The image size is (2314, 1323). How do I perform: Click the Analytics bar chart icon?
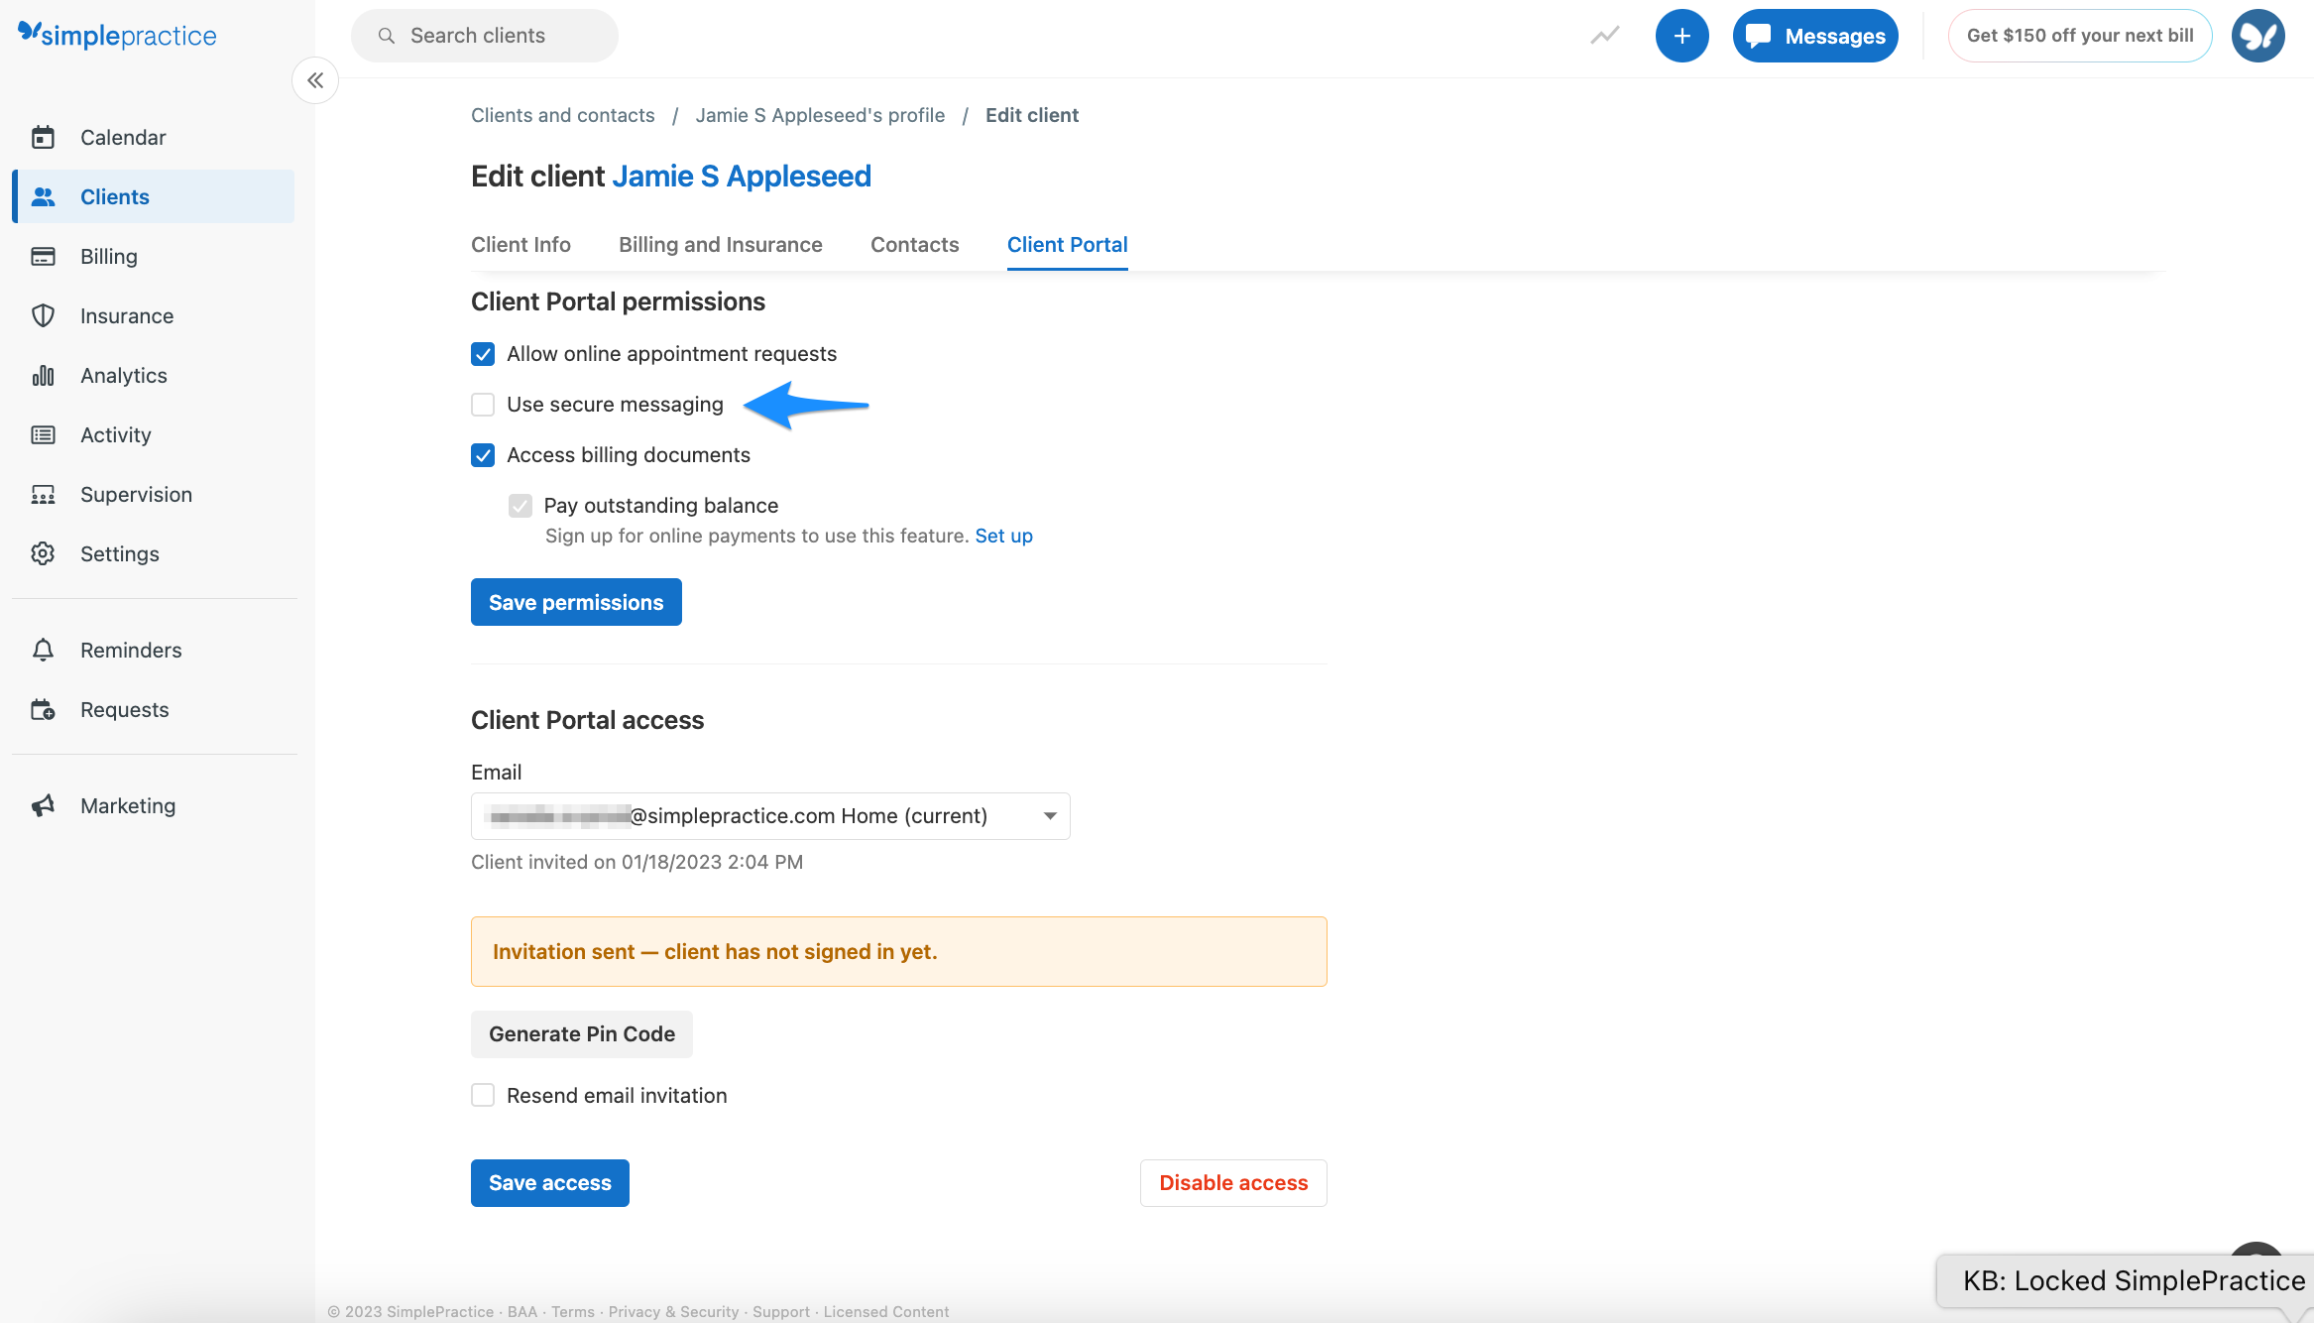click(43, 375)
